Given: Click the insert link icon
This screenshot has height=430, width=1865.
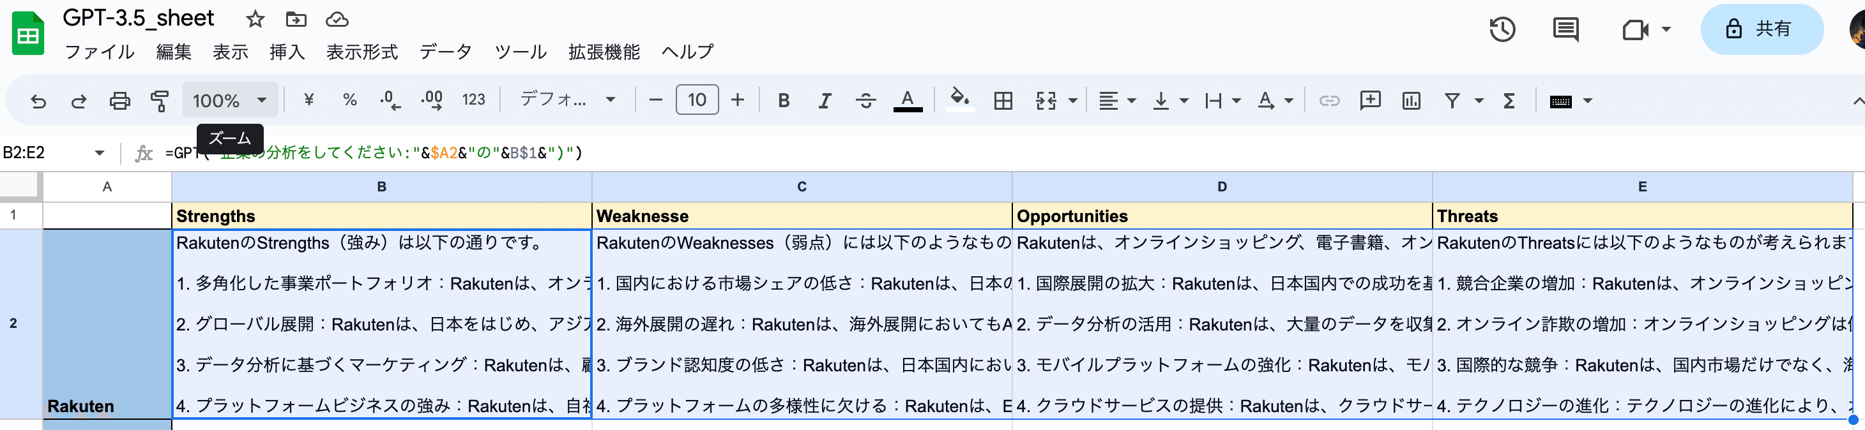Looking at the screenshot, I should tap(1328, 100).
